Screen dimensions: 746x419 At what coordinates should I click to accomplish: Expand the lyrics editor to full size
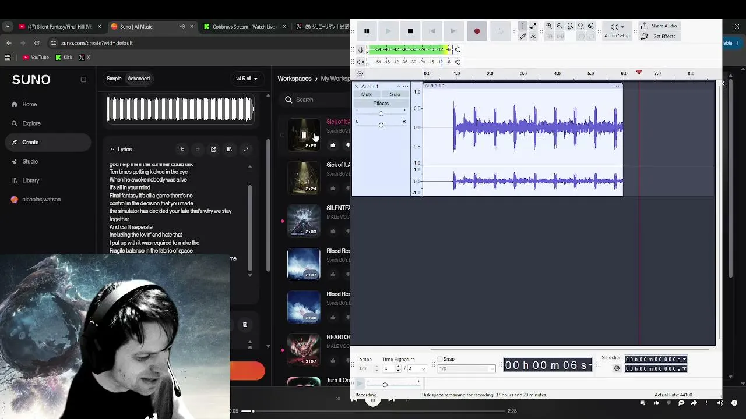click(x=246, y=150)
